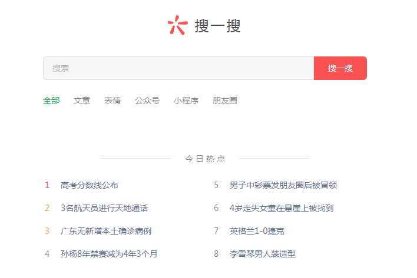Open hot topic 3名航天员进行天地通话
The width and height of the screenshot is (417, 278).
pyautogui.click(x=104, y=208)
